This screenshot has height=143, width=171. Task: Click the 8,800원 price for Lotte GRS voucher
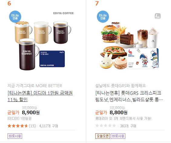[119, 112]
